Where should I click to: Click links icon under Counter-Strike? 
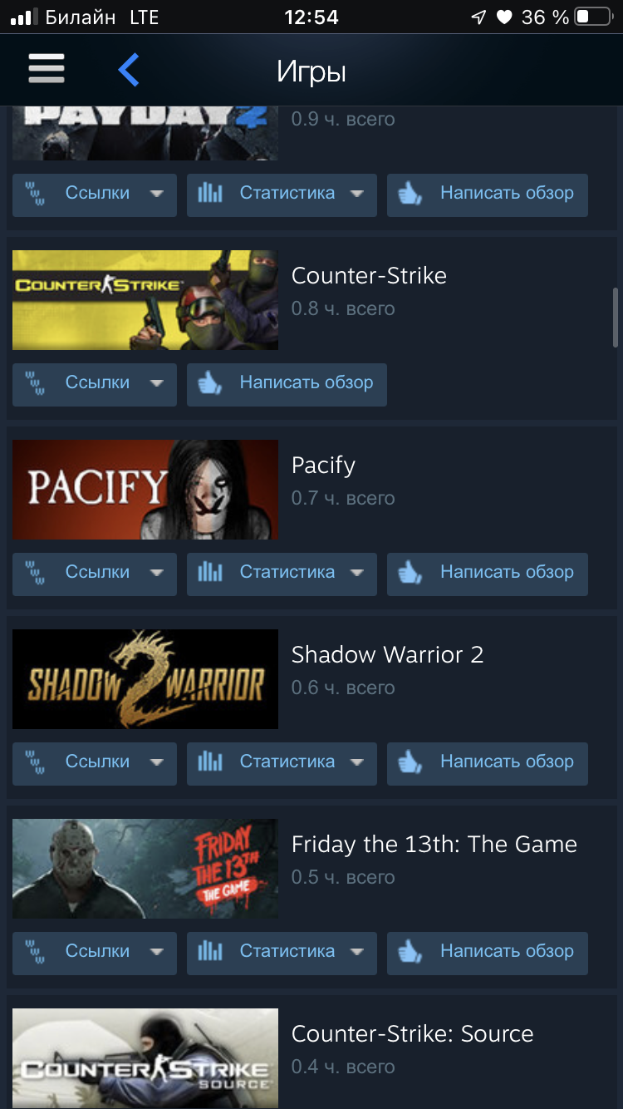[x=36, y=383]
